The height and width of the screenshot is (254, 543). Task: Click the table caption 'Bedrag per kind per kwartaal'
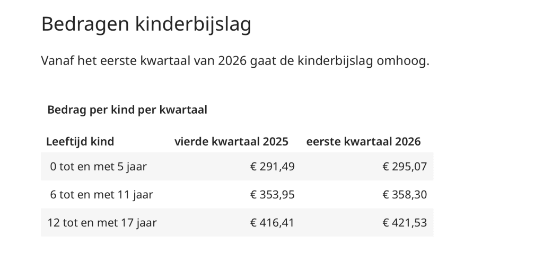(127, 110)
